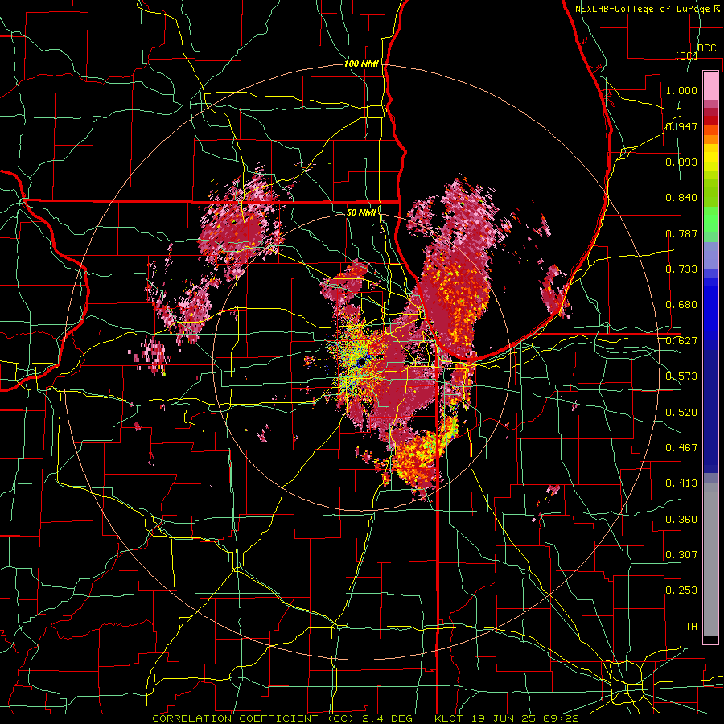The image size is (724, 724).
Task: Click the 0.253 legend value
Action: click(x=681, y=590)
